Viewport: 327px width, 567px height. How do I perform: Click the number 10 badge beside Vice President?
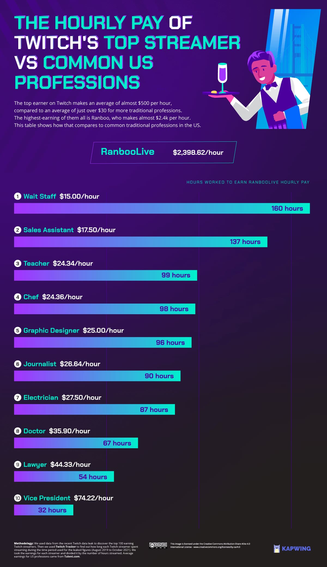(x=18, y=498)
